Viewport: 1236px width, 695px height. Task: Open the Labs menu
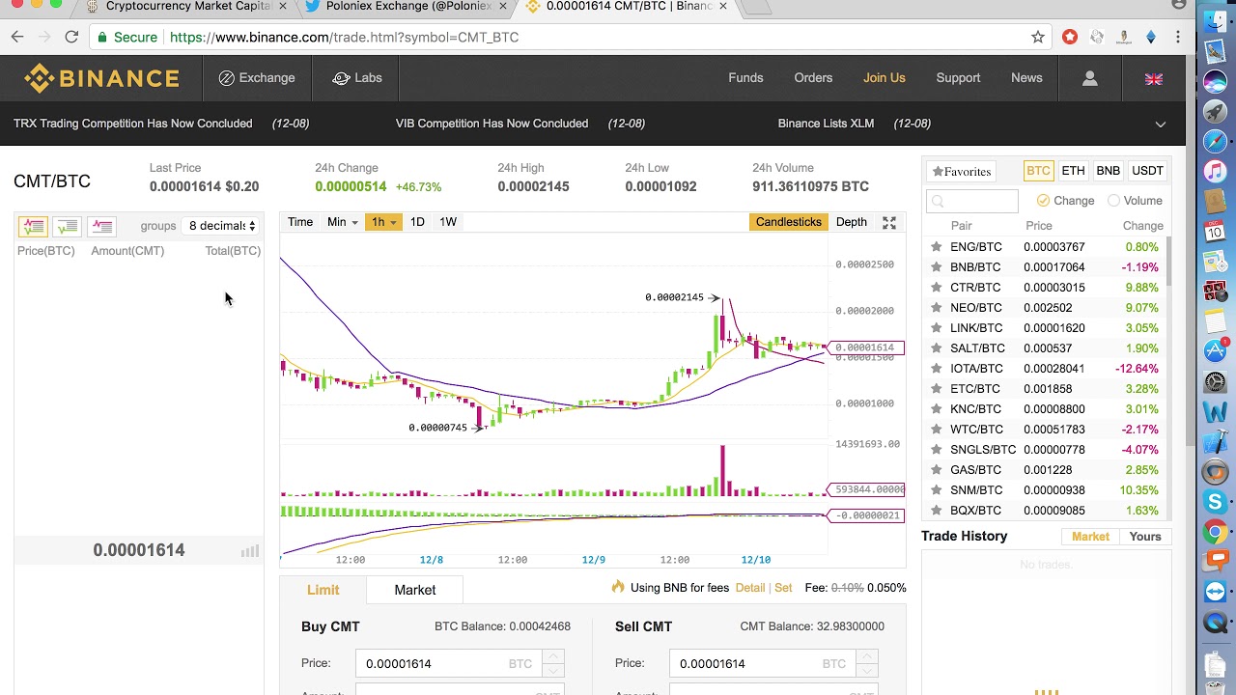(357, 78)
